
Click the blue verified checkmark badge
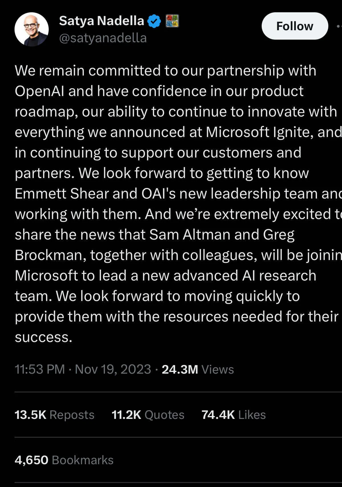[154, 21]
